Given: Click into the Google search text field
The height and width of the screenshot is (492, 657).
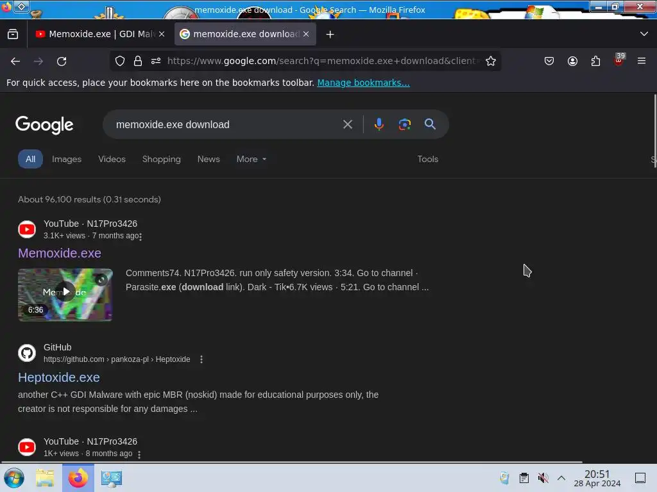Looking at the screenshot, I should point(226,124).
